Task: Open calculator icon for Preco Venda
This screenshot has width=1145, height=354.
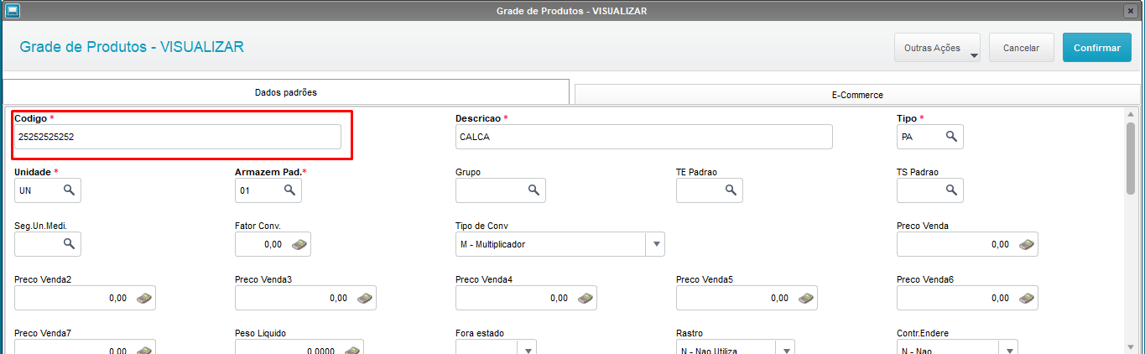Action: (x=1028, y=244)
